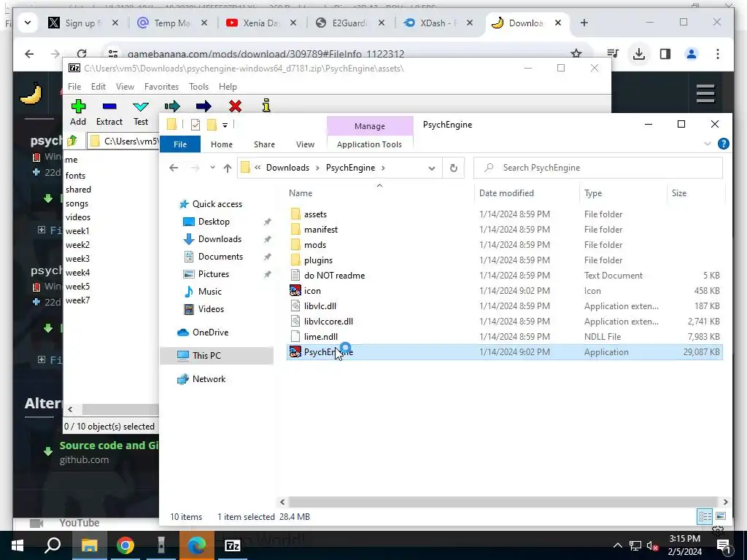Expand the Explorer ribbon chevron

pos(708,144)
